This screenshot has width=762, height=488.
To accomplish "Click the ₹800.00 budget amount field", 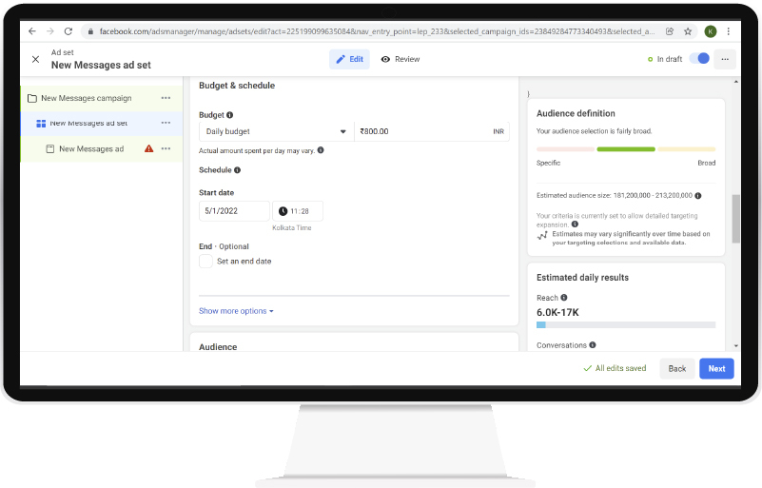I will (x=432, y=131).
